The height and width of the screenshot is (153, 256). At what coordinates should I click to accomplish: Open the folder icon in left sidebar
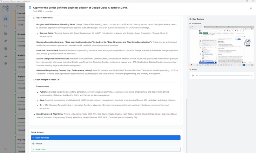[x=5, y=34]
